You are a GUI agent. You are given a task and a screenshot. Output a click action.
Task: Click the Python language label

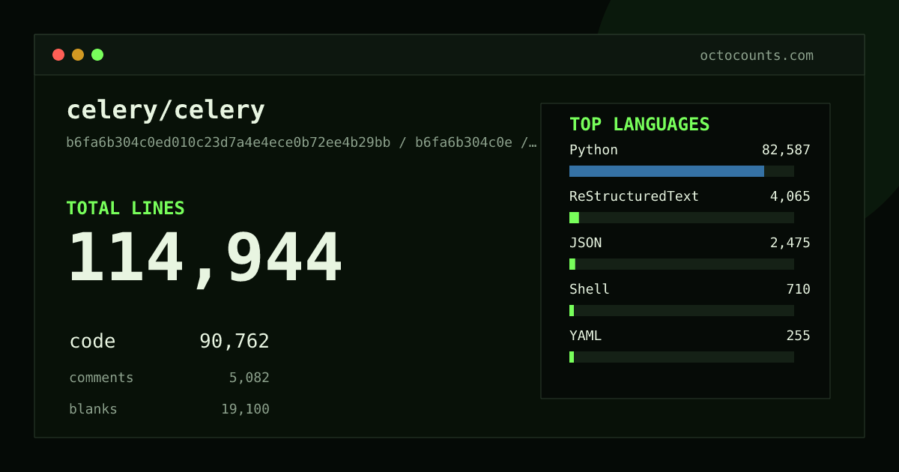593,150
